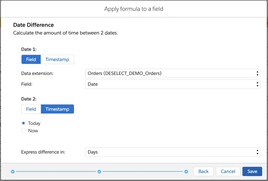Switch Date 2 to Field mode
The height and width of the screenshot is (181, 268).
pos(31,109)
